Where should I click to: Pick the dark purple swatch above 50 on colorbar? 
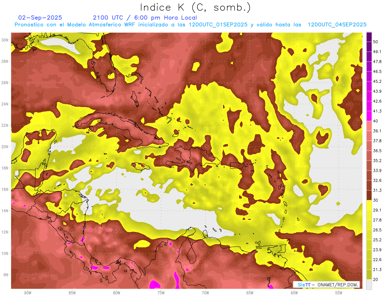pyautogui.click(x=369, y=37)
